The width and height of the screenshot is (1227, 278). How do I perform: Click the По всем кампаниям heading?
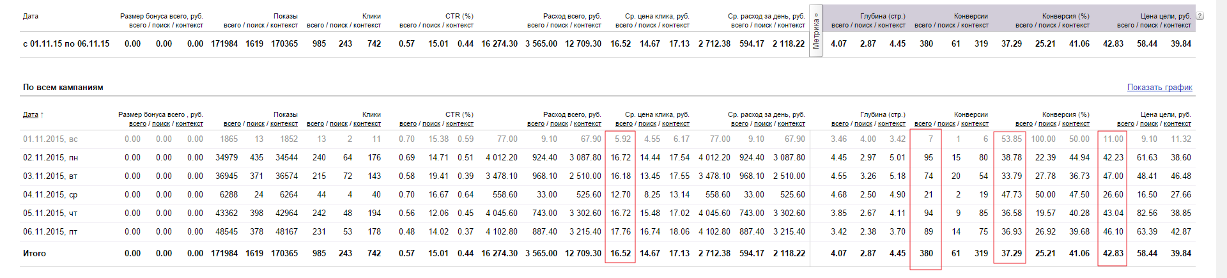click(x=63, y=88)
